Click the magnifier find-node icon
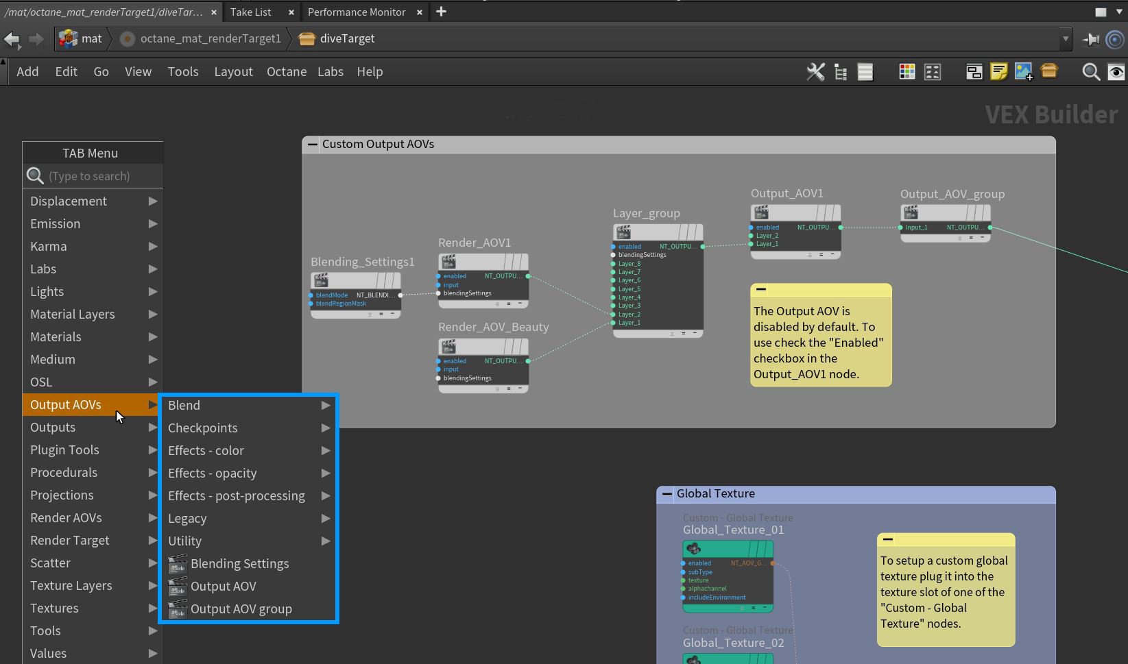1128x664 pixels. tap(1090, 72)
